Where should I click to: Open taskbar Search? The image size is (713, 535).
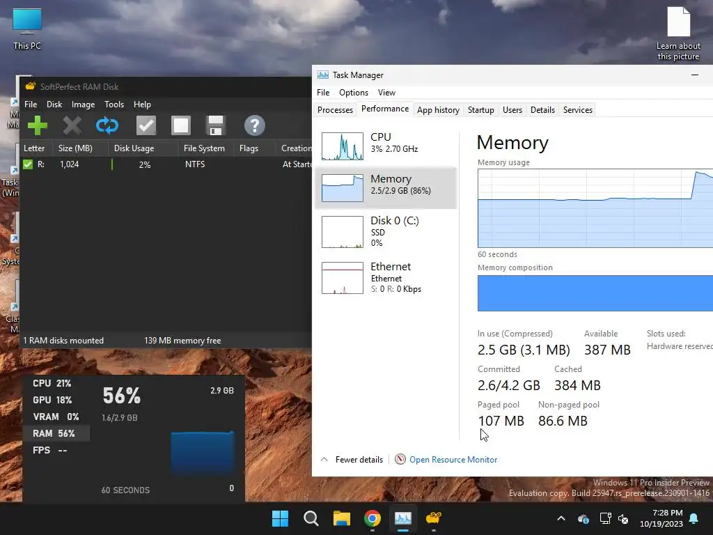coord(311,518)
